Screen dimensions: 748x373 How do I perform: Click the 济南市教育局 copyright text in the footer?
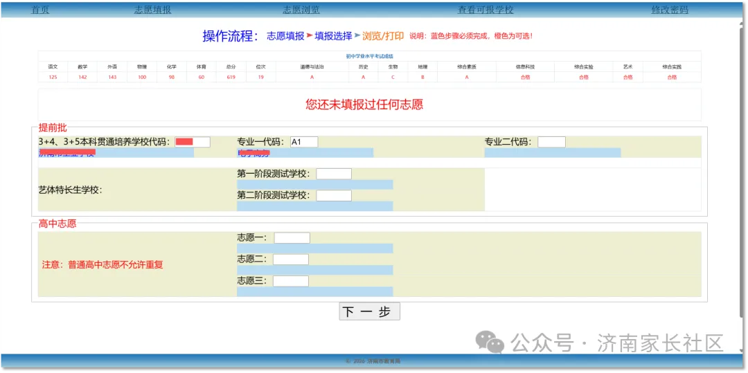[x=373, y=361]
